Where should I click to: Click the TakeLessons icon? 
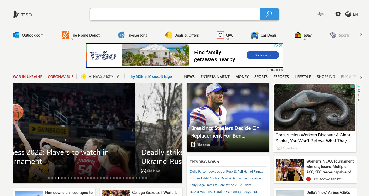pyautogui.click(x=121, y=35)
